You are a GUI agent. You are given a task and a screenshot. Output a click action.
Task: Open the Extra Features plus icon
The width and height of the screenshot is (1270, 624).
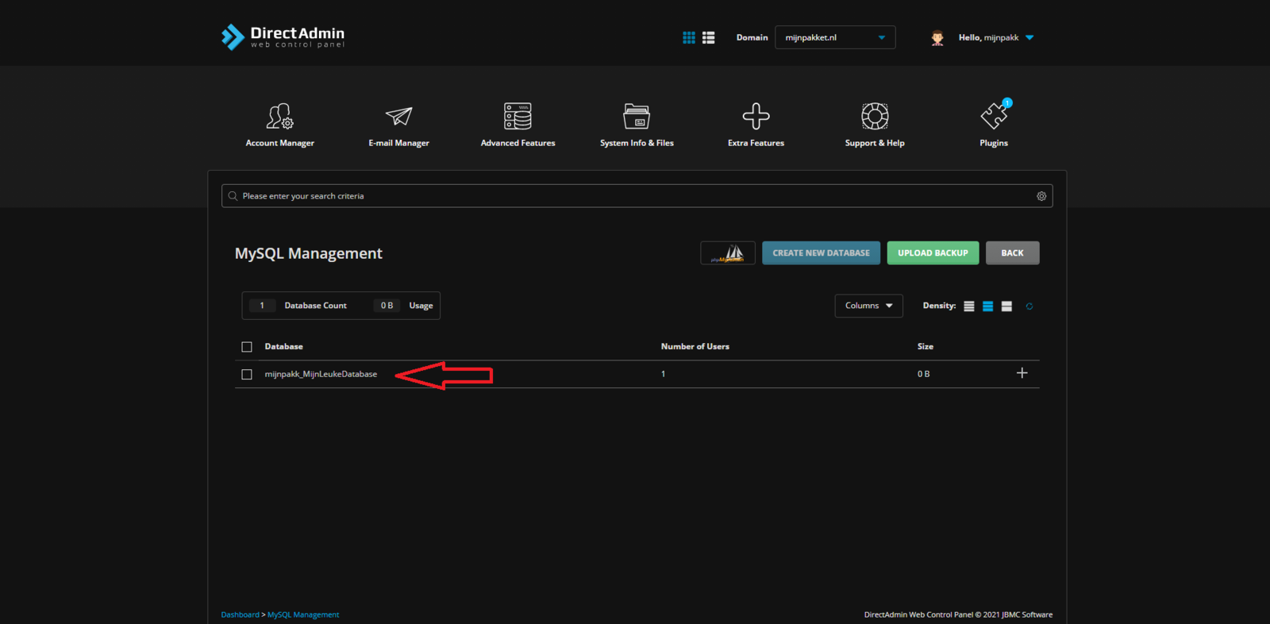coord(756,116)
